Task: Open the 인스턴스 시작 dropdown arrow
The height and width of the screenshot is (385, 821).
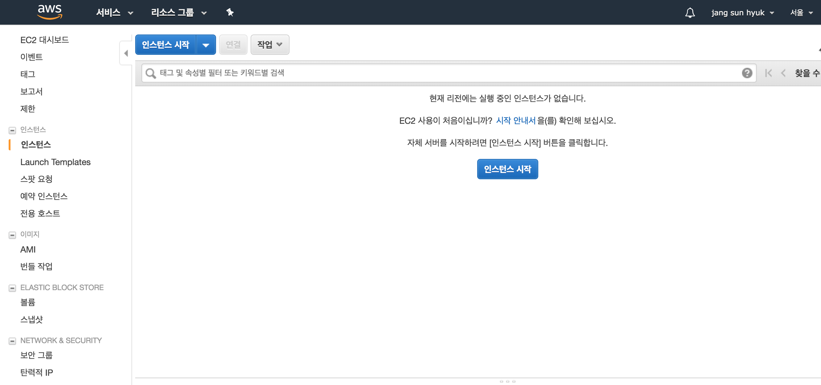Action: click(206, 45)
